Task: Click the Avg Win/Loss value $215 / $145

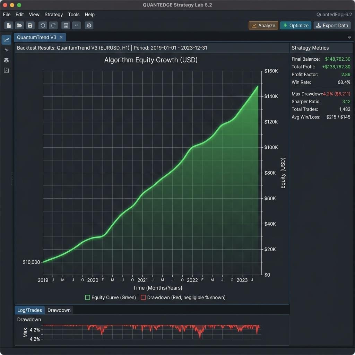Action: point(338,117)
